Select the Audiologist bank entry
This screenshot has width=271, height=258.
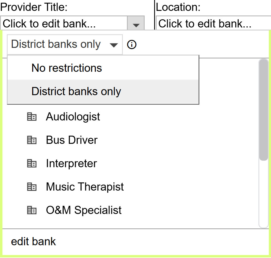click(x=73, y=117)
